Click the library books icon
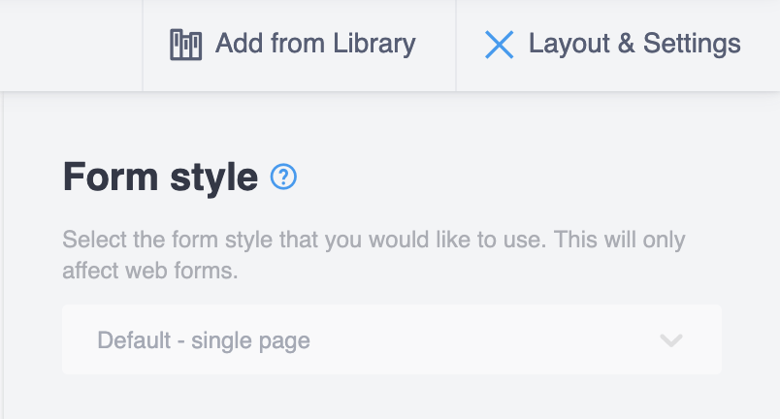Image resolution: width=780 pixels, height=419 pixels. click(x=185, y=45)
